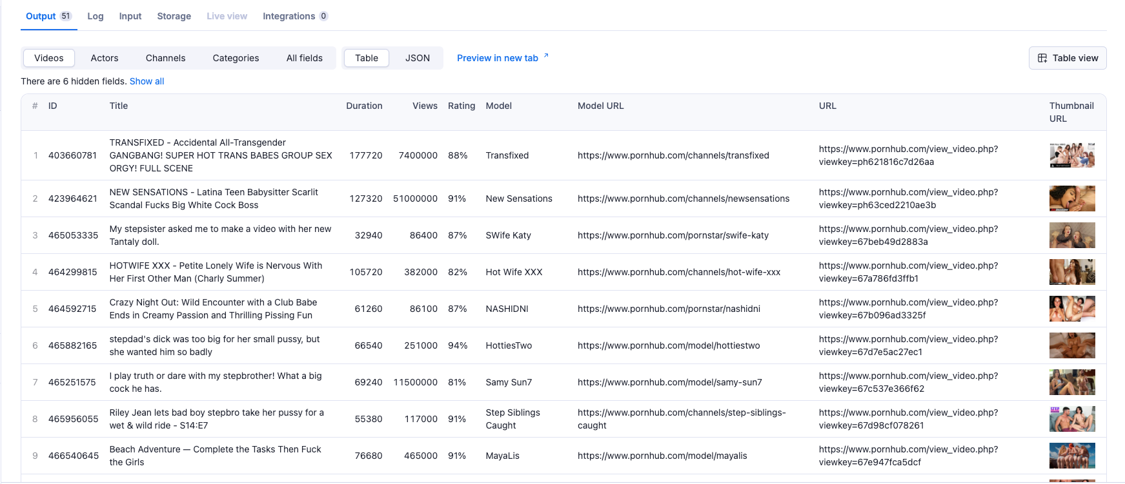Switch the output format to JSON
The width and height of the screenshot is (1125, 484).
pyautogui.click(x=418, y=58)
